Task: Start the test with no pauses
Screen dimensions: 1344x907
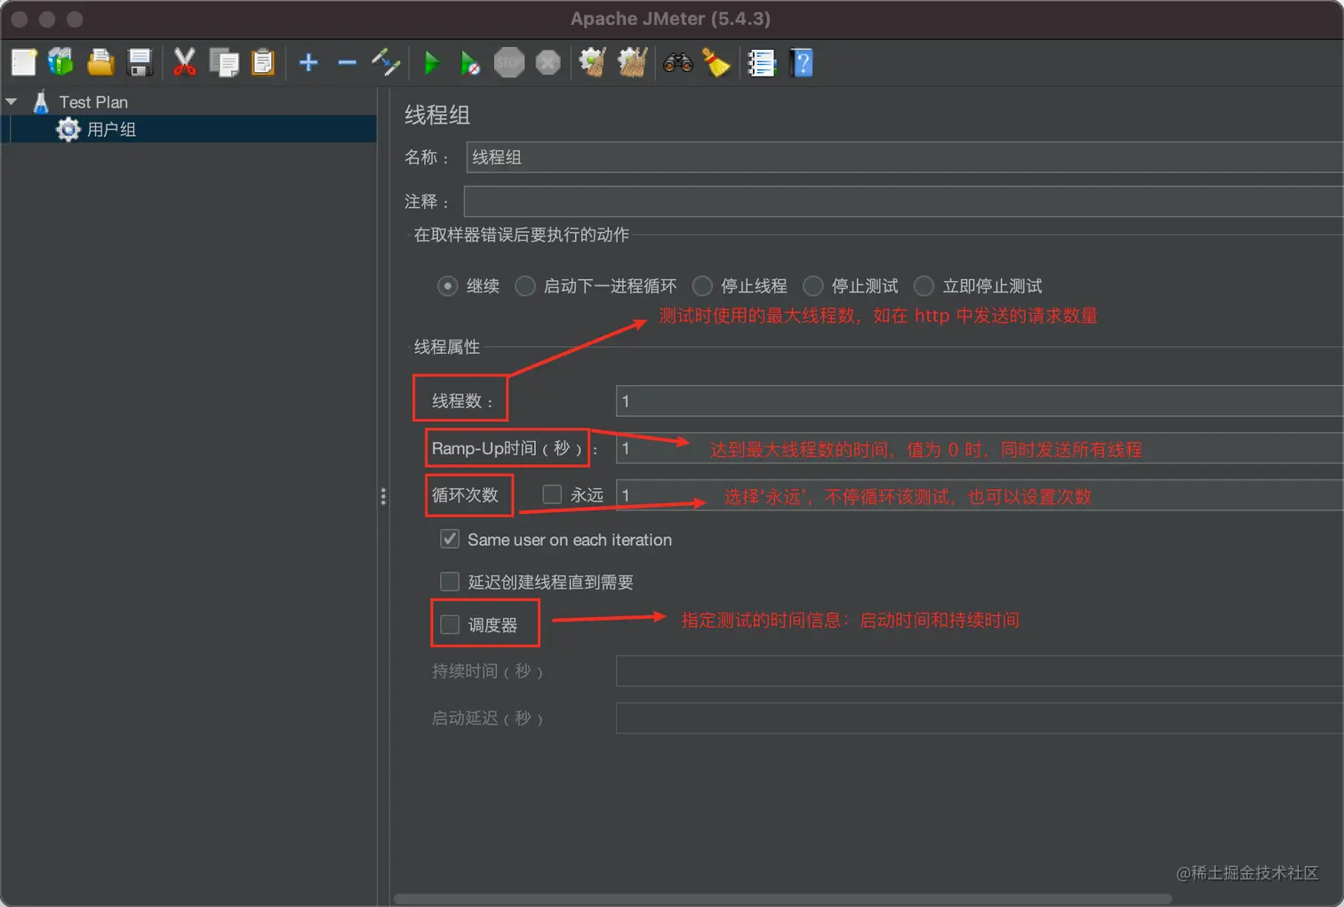Action: (470, 62)
